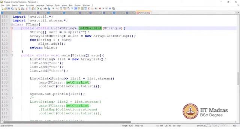Print the document using the Print icon
The image size is (240, 135).
pos(22,8)
